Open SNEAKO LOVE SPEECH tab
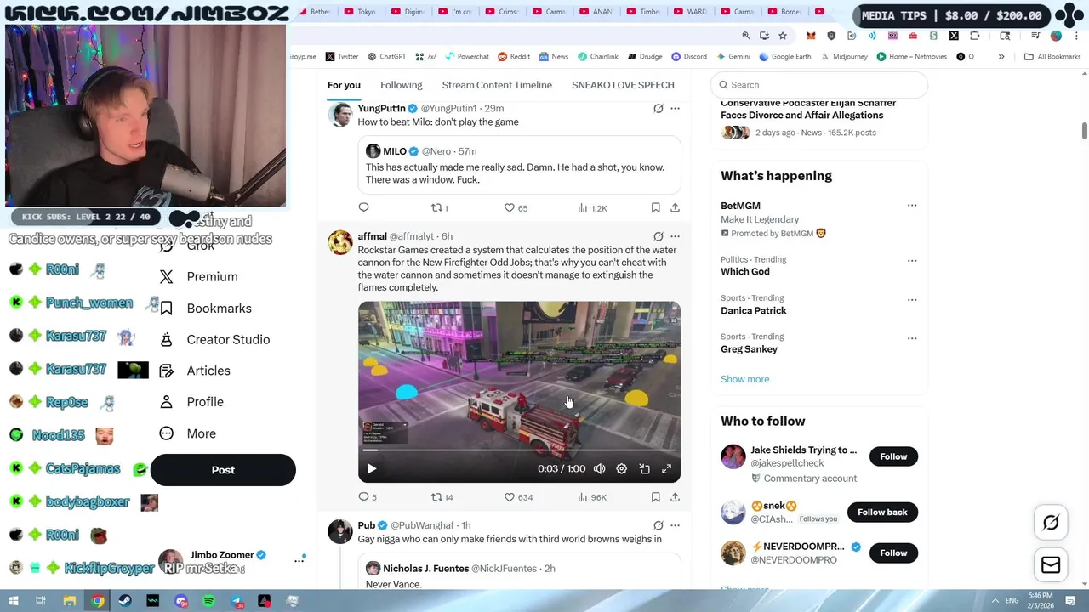 coord(623,85)
